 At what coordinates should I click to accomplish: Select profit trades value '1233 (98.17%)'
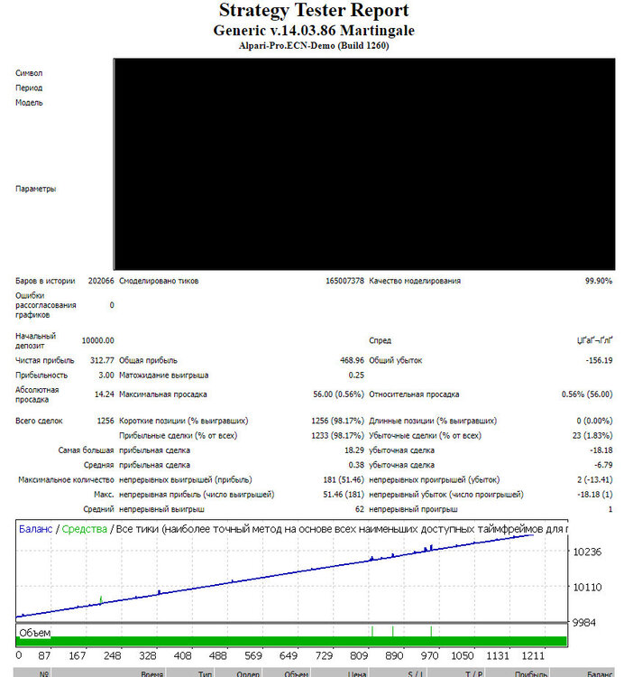tap(337, 436)
